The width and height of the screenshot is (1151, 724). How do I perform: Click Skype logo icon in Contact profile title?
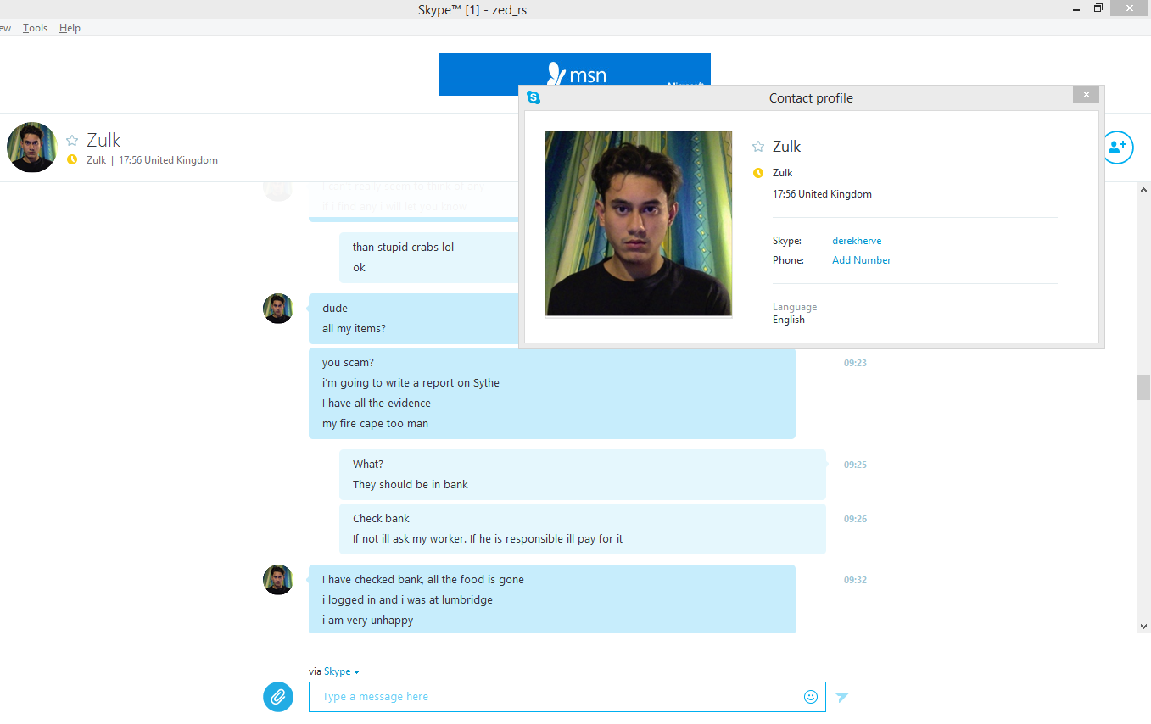click(x=534, y=97)
